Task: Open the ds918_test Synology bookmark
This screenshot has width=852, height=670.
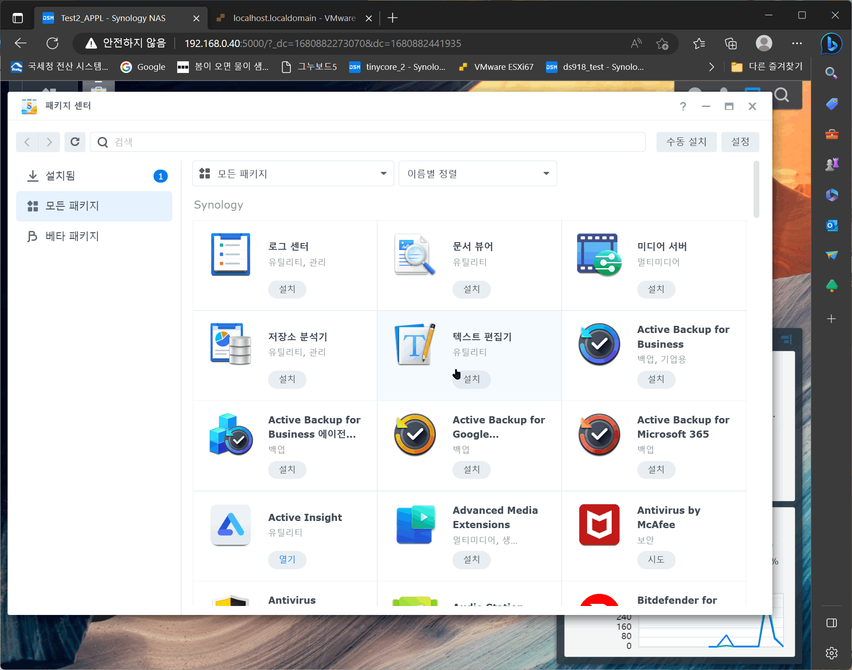Action: click(x=596, y=67)
